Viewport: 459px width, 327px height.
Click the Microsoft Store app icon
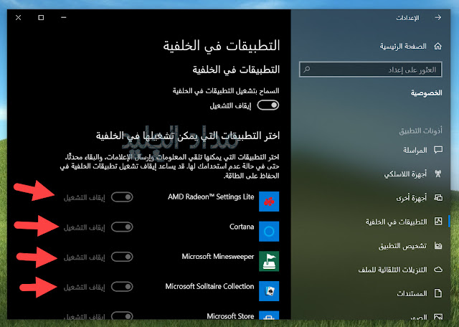269,315
